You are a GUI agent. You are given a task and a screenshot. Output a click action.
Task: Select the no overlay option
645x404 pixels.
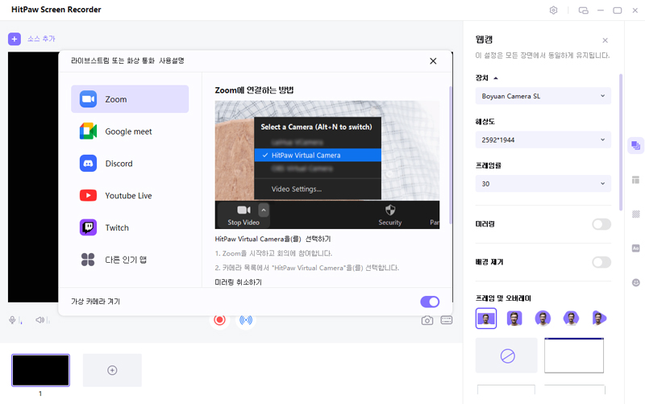pyautogui.click(x=506, y=356)
